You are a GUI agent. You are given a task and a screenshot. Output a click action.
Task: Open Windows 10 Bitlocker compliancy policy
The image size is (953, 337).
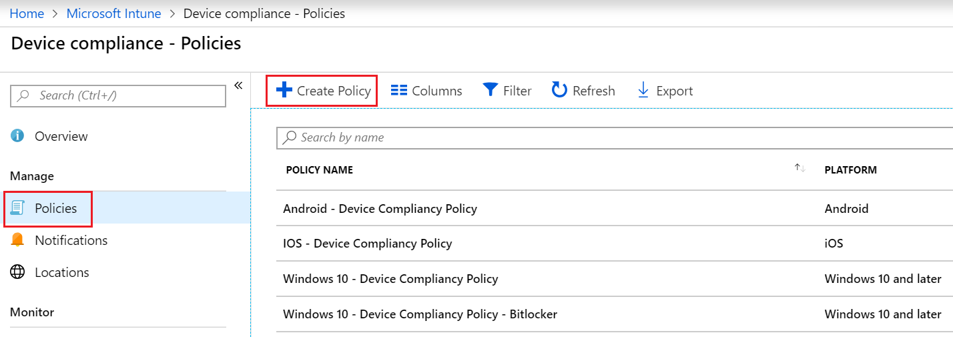tap(420, 314)
